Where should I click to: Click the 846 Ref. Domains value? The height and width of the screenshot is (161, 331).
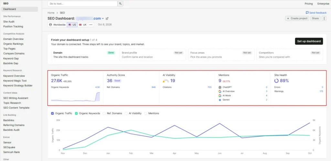(154, 87)
